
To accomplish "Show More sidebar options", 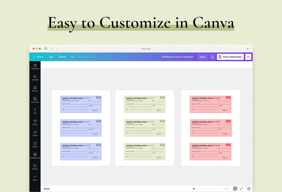I will click(35, 178).
